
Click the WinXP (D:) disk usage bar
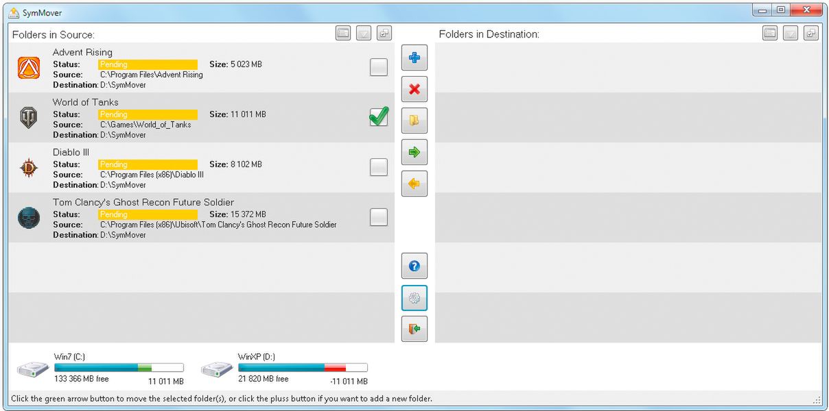coord(303,368)
